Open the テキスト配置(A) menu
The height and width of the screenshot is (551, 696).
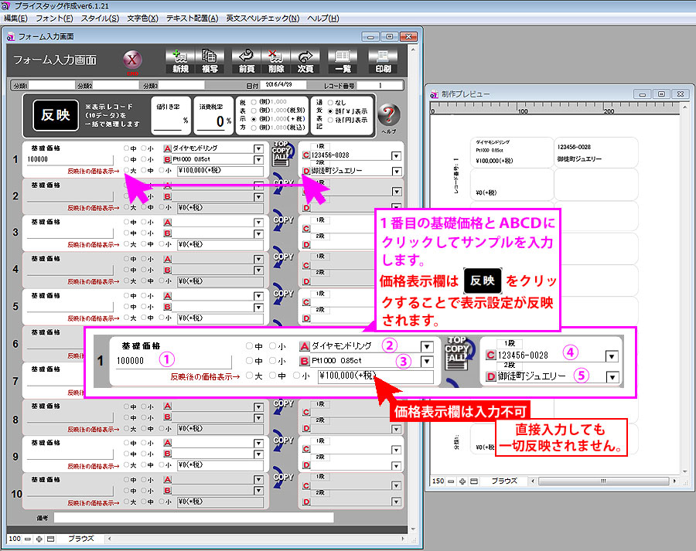click(x=192, y=18)
